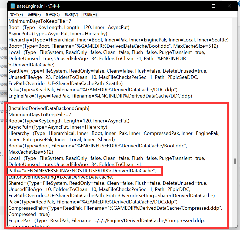This screenshot has width=240, height=230.
Task: Click the BaseEngine.ini - 记事本 window title
Action: (x=39, y=6)
